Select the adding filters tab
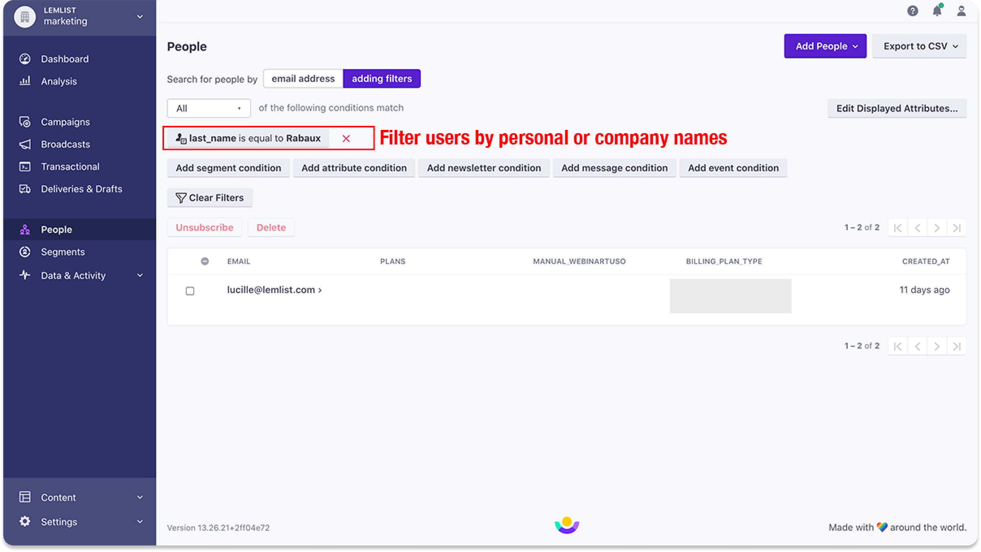Viewport: 981px width, 552px height. 382,78
